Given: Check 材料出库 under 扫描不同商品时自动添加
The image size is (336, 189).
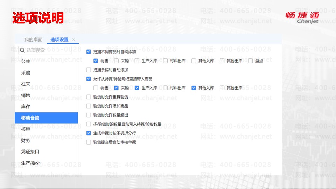Looking at the screenshot, I should click(x=165, y=61).
